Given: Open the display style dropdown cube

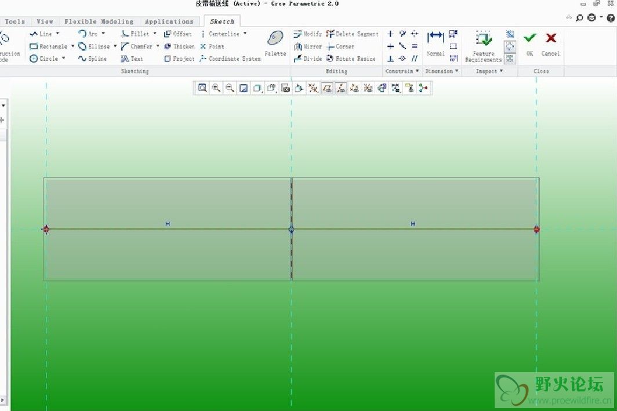Looking at the screenshot, I should pos(257,88).
